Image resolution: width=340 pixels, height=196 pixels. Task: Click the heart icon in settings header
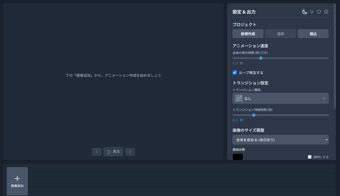pos(319,12)
